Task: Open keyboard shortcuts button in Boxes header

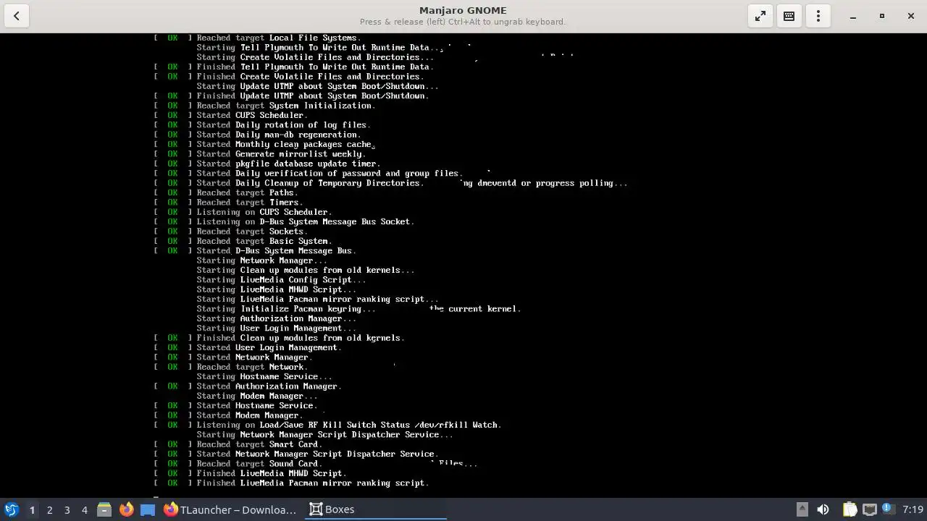Action: pos(789,16)
